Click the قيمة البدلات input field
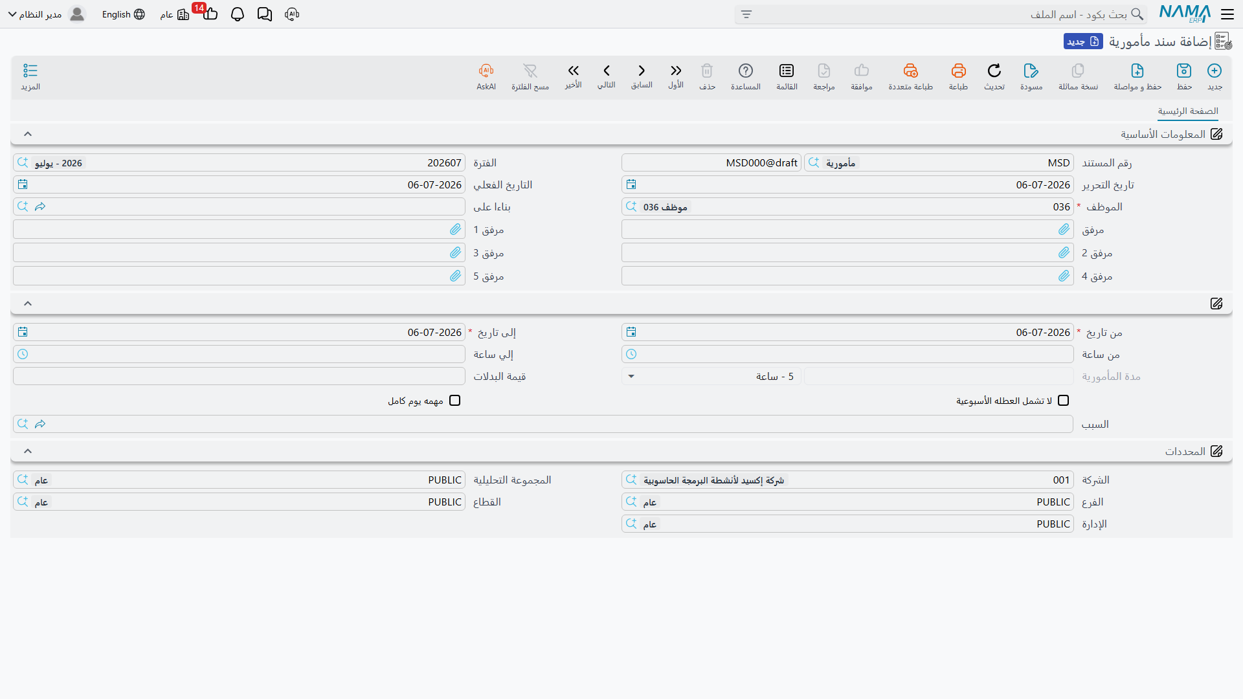 (x=239, y=376)
